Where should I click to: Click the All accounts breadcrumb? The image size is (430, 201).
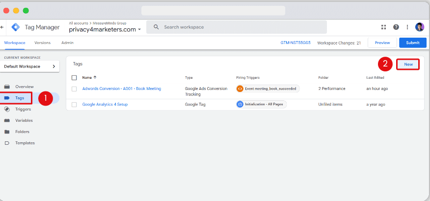(79, 23)
